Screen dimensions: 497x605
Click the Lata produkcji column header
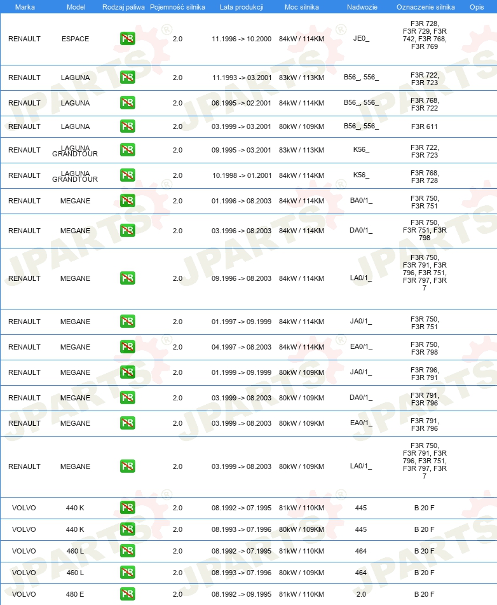pyautogui.click(x=242, y=7)
